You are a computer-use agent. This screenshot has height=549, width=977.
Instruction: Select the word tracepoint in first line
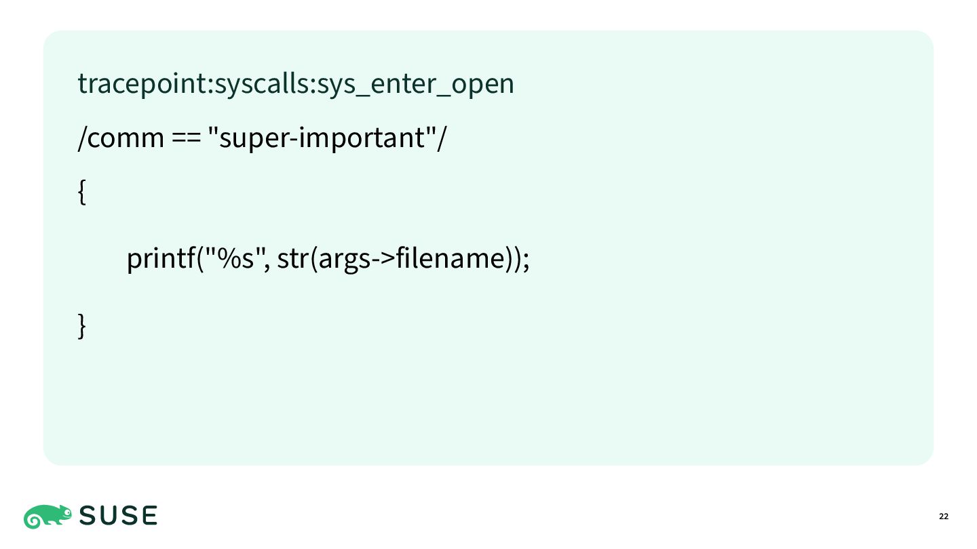tap(142, 84)
